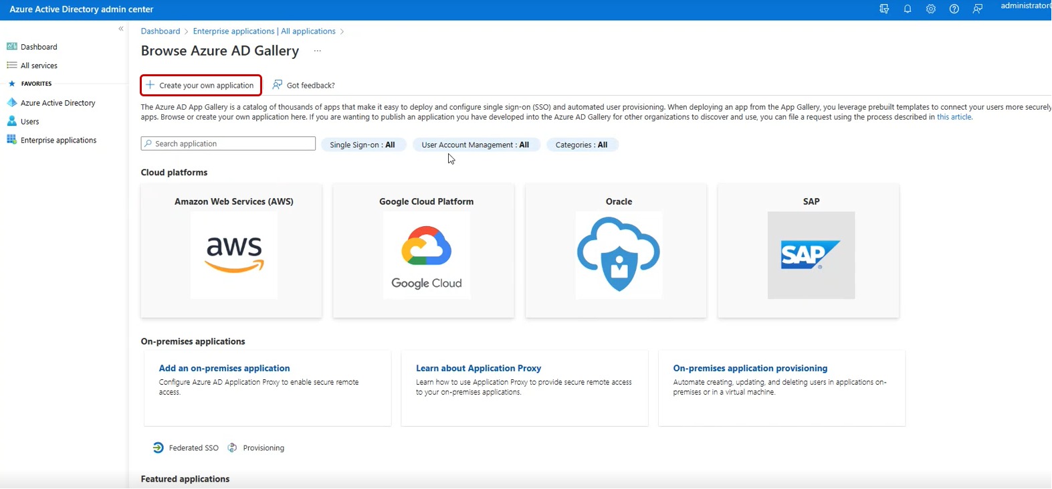This screenshot has height=489, width=1052.
Task: Click the Enterprise applications grid icon
Action: coord(11,140)
